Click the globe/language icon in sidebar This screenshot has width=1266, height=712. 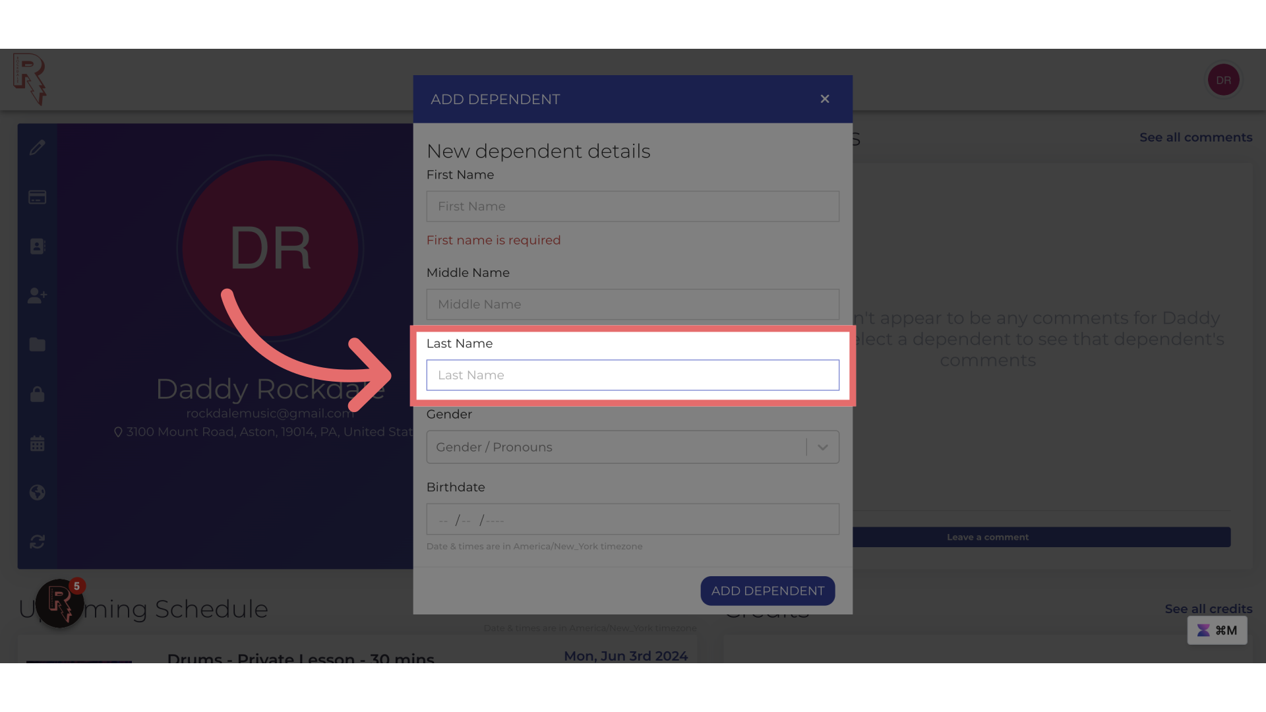[38, 492]
